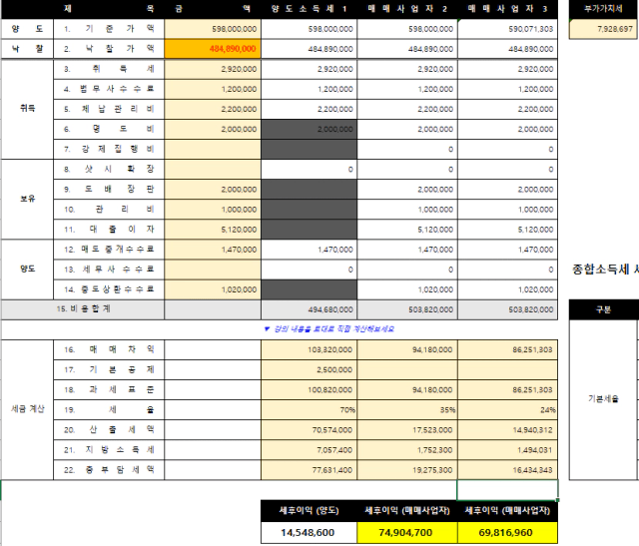Click the row label 4. 법무사수수료
Screen dimensions: 639x546
click(109, 89)
